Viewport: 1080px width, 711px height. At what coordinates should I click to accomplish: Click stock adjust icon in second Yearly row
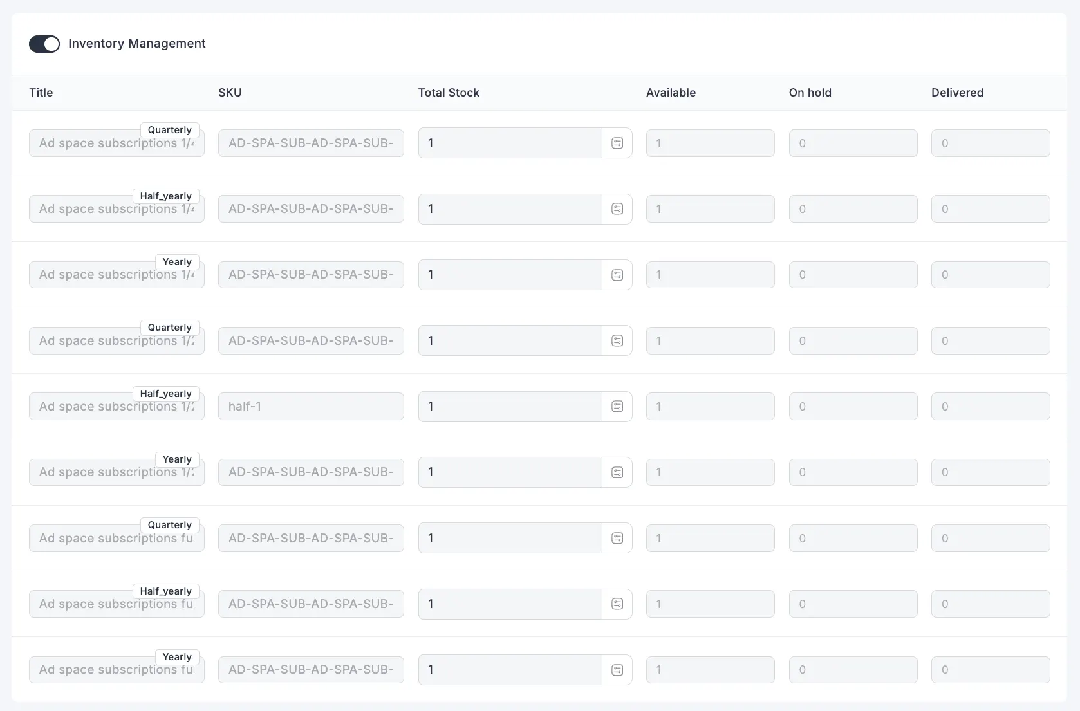(617, 472)
